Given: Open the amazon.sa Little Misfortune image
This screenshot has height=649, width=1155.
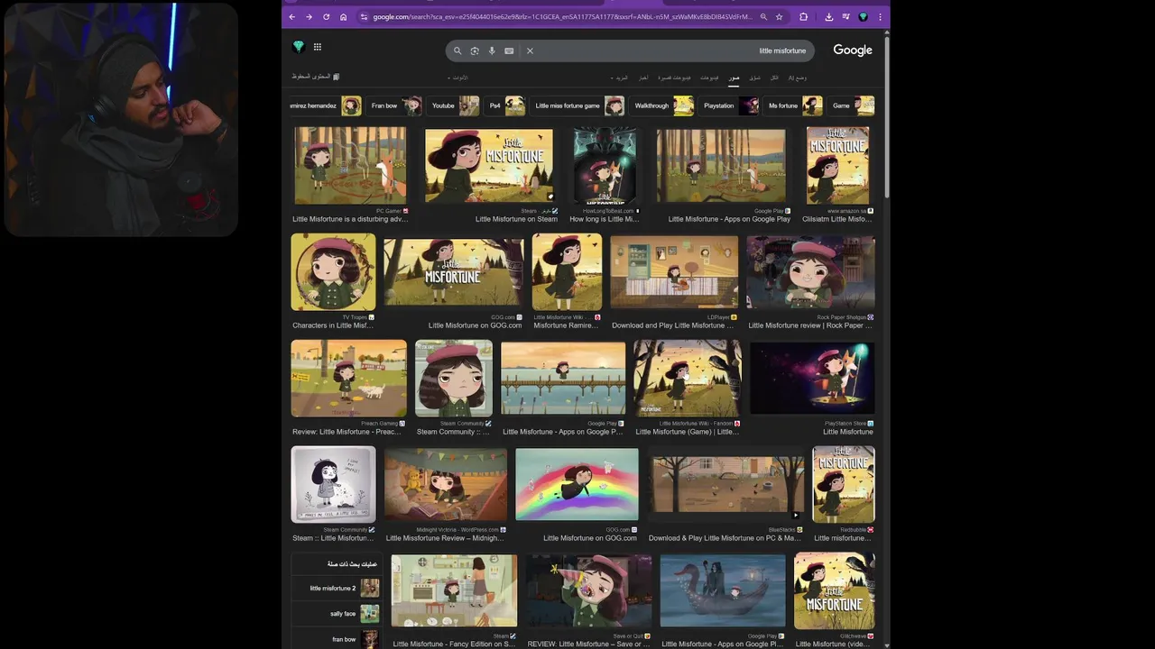Looking at the screenshot, I should pyautogui.click(x=837, y=165).
